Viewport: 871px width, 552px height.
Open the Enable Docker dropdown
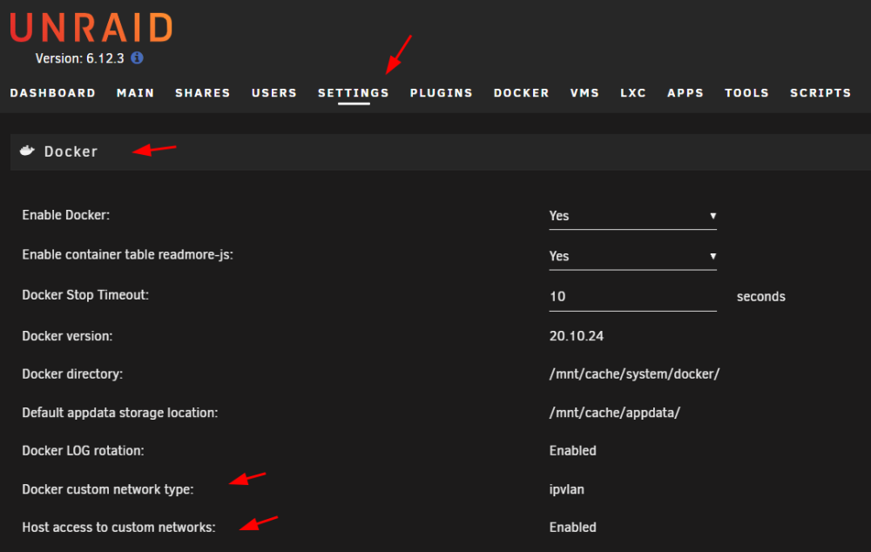tap(632, 216)
